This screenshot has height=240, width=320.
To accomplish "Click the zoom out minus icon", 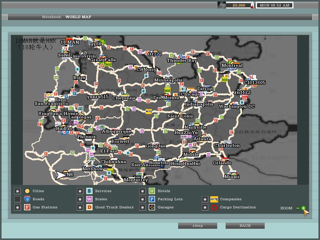I will (x=298, y=208).
